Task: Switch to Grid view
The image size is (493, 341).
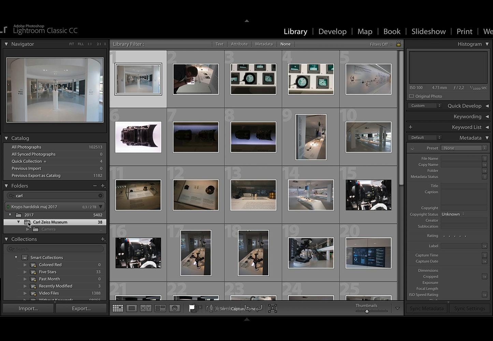Action: click(118, 308)
